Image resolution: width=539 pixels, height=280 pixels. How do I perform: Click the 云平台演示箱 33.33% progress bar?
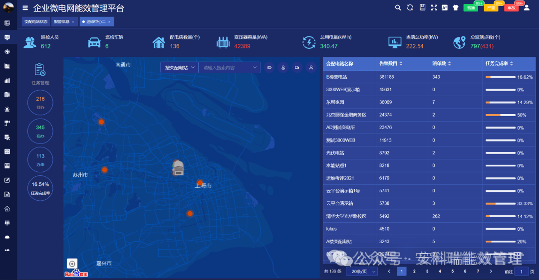[500, 203]
